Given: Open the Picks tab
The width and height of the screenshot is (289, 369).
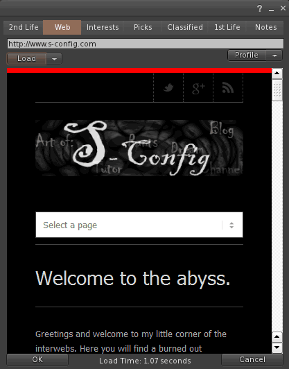Looking at the screenshot, I should tap(143, 27).
